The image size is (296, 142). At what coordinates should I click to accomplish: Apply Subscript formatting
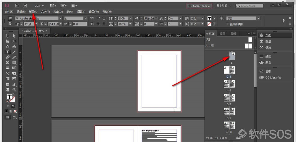point(98,24)
